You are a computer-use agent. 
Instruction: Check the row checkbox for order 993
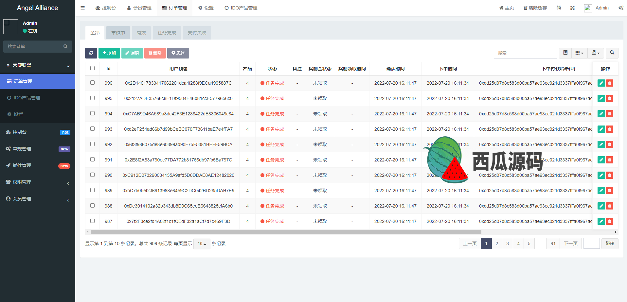[92, 129]
